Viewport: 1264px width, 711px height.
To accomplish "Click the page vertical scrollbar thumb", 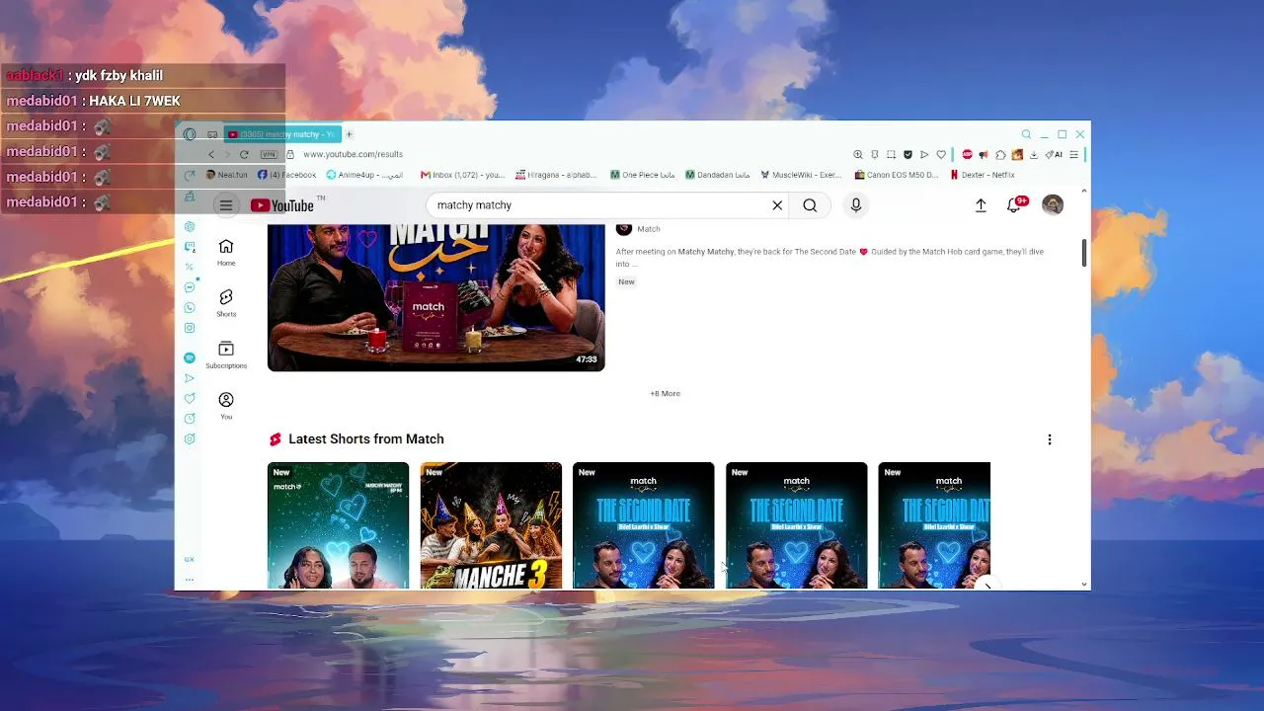I will point(1084,252).
